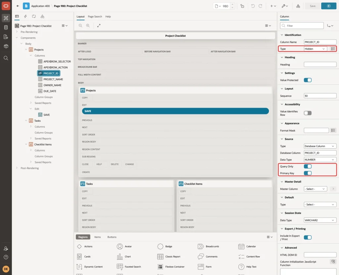Toggle Value Identifies Row switch
Screen dimensions: 339x275
click(308, 113)
